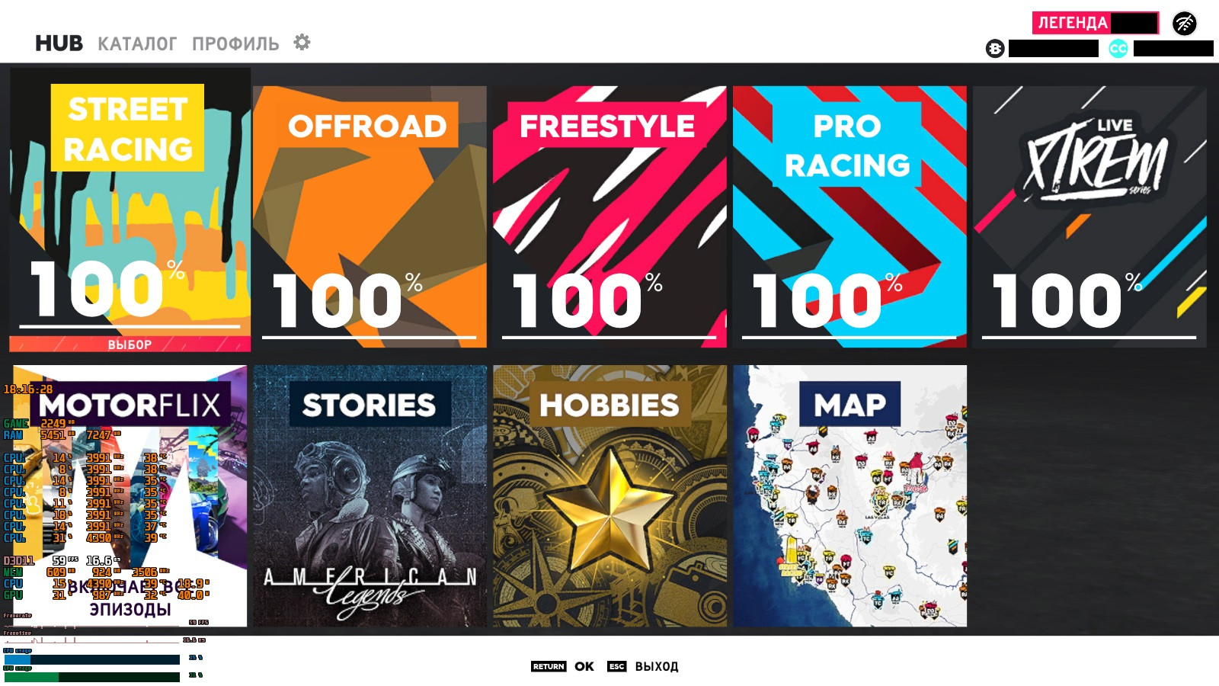Screen dimensions: 1219x686
Task: Open the settings gear icon
Action: pyautogui.click(x=302, y=42)
